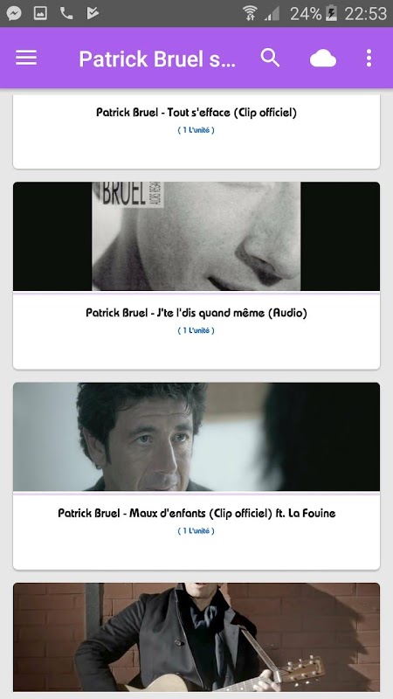Tap the Wi-Fi status icon
This screenshot has height=699, width=393.
click(250, 13)
